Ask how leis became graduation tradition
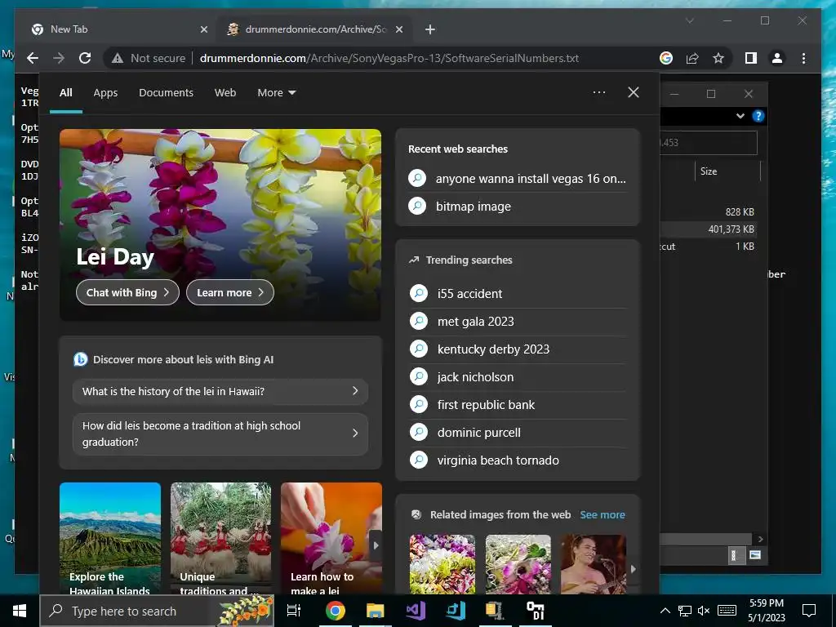Screen dimensions: 836x627 tap(220, 434)
